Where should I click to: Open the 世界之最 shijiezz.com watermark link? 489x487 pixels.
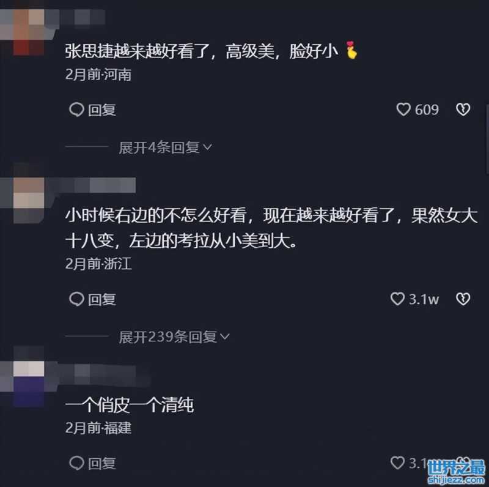point(456,471)
